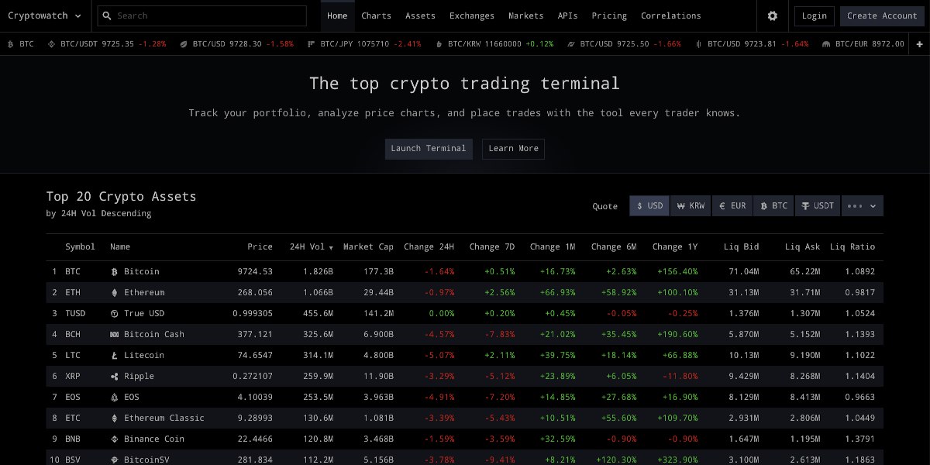The height and width of the screenshot is (465, 930).
Task: Sort table by Market Cap column
Action: click(368, 246)
